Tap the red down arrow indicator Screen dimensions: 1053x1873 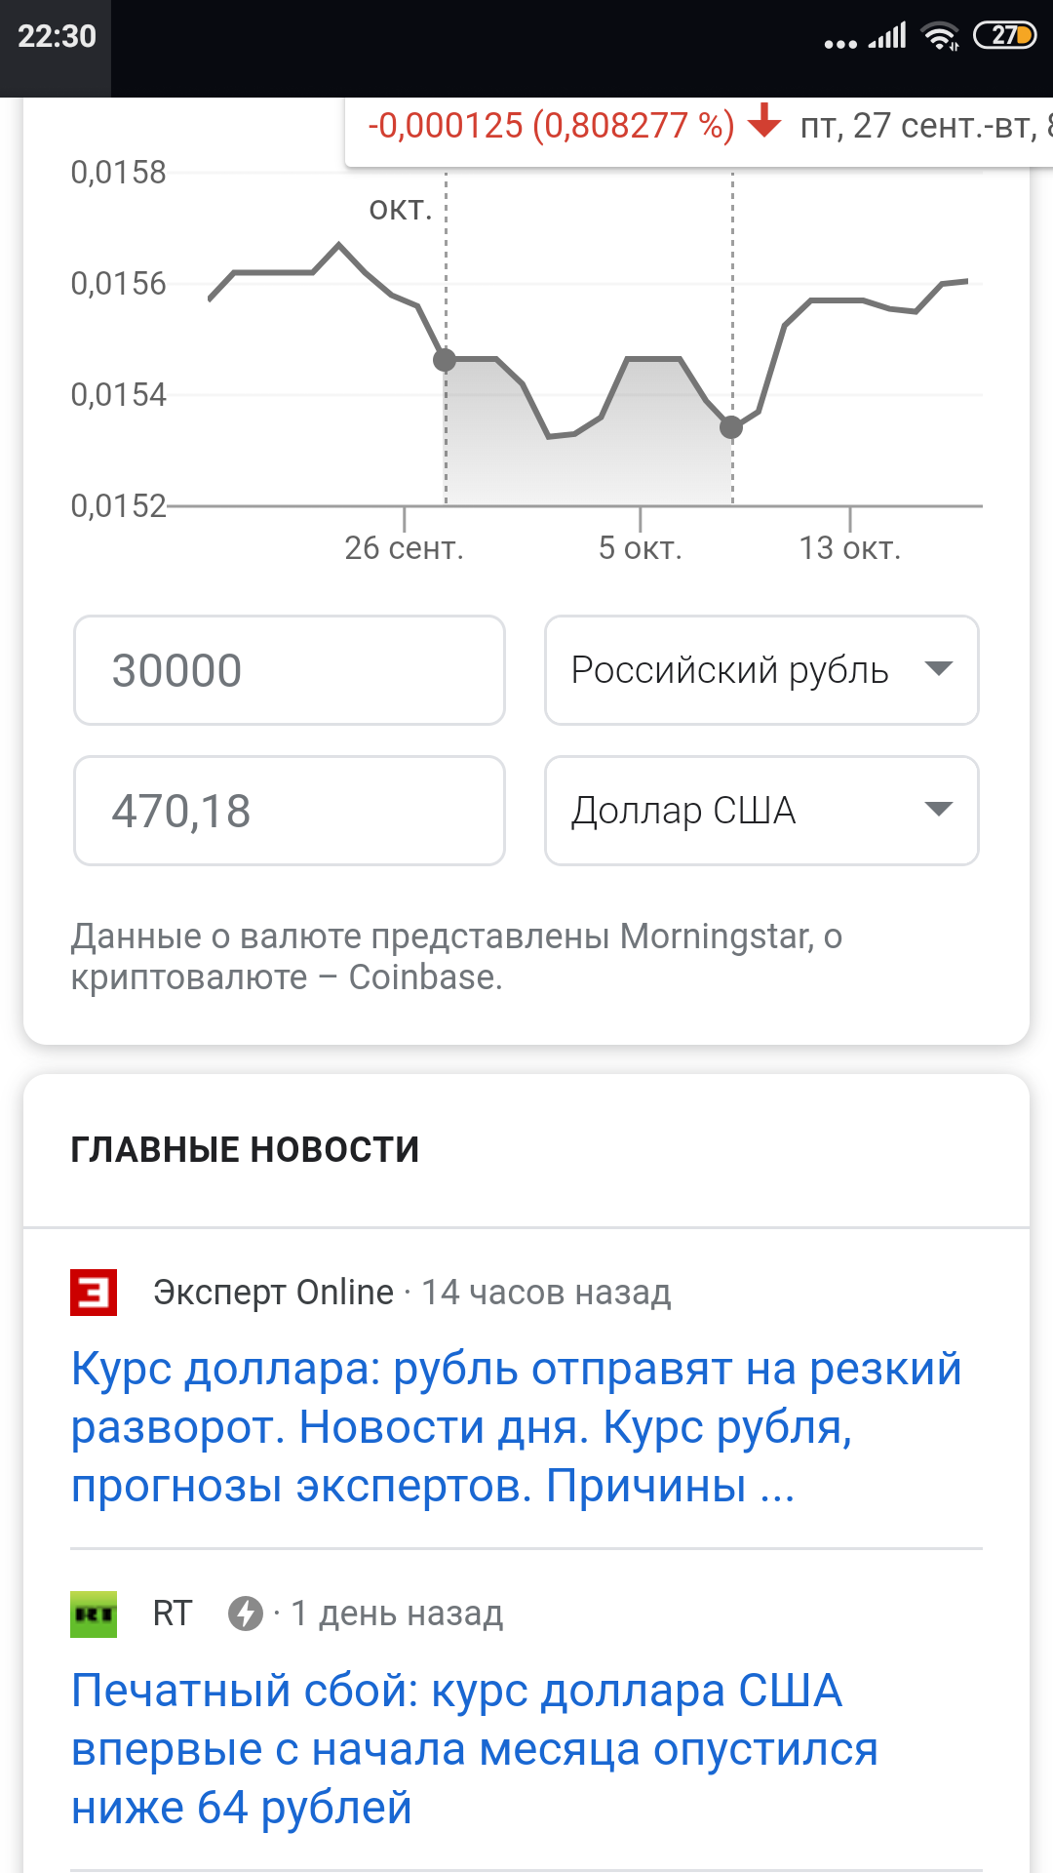[764, 121]
